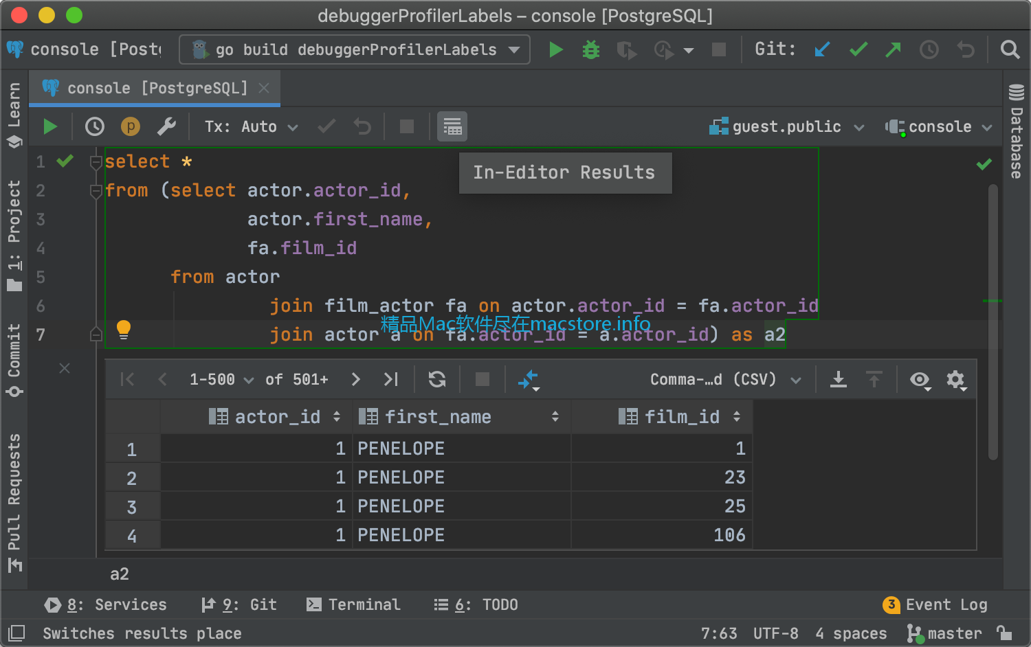Viewport: 1031px width, 647px height.
Task: Reload the result page with the refresh icon
Action: coord(437,379)
